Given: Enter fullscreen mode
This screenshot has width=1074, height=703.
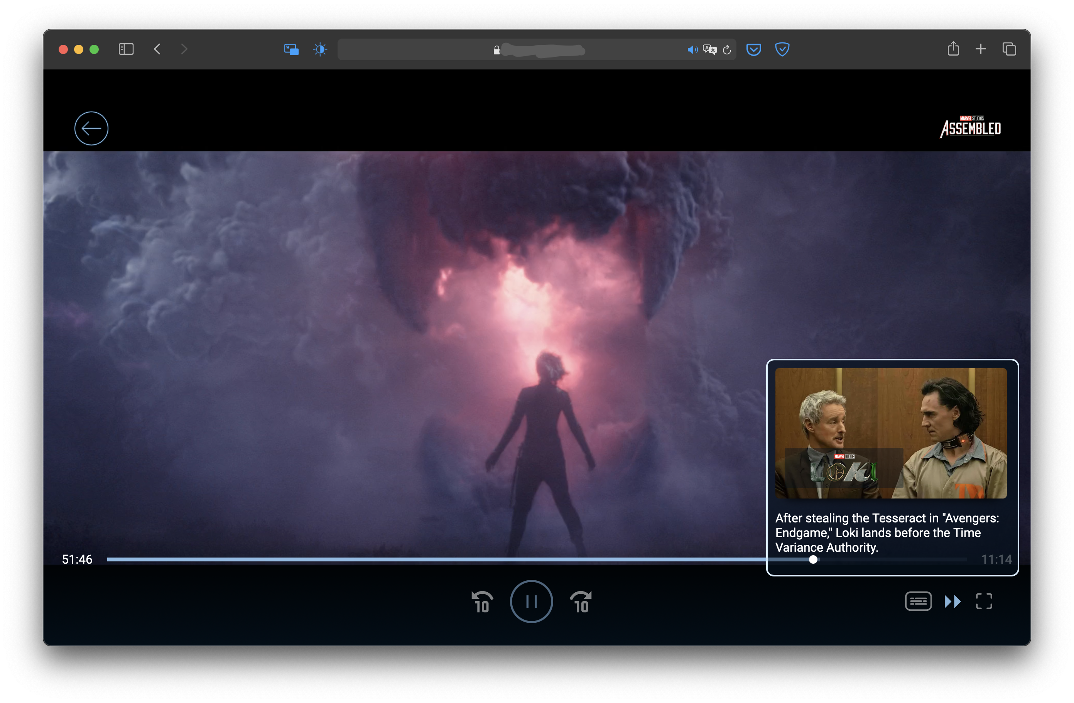Looking at the screenshot, I should point(984,601).
